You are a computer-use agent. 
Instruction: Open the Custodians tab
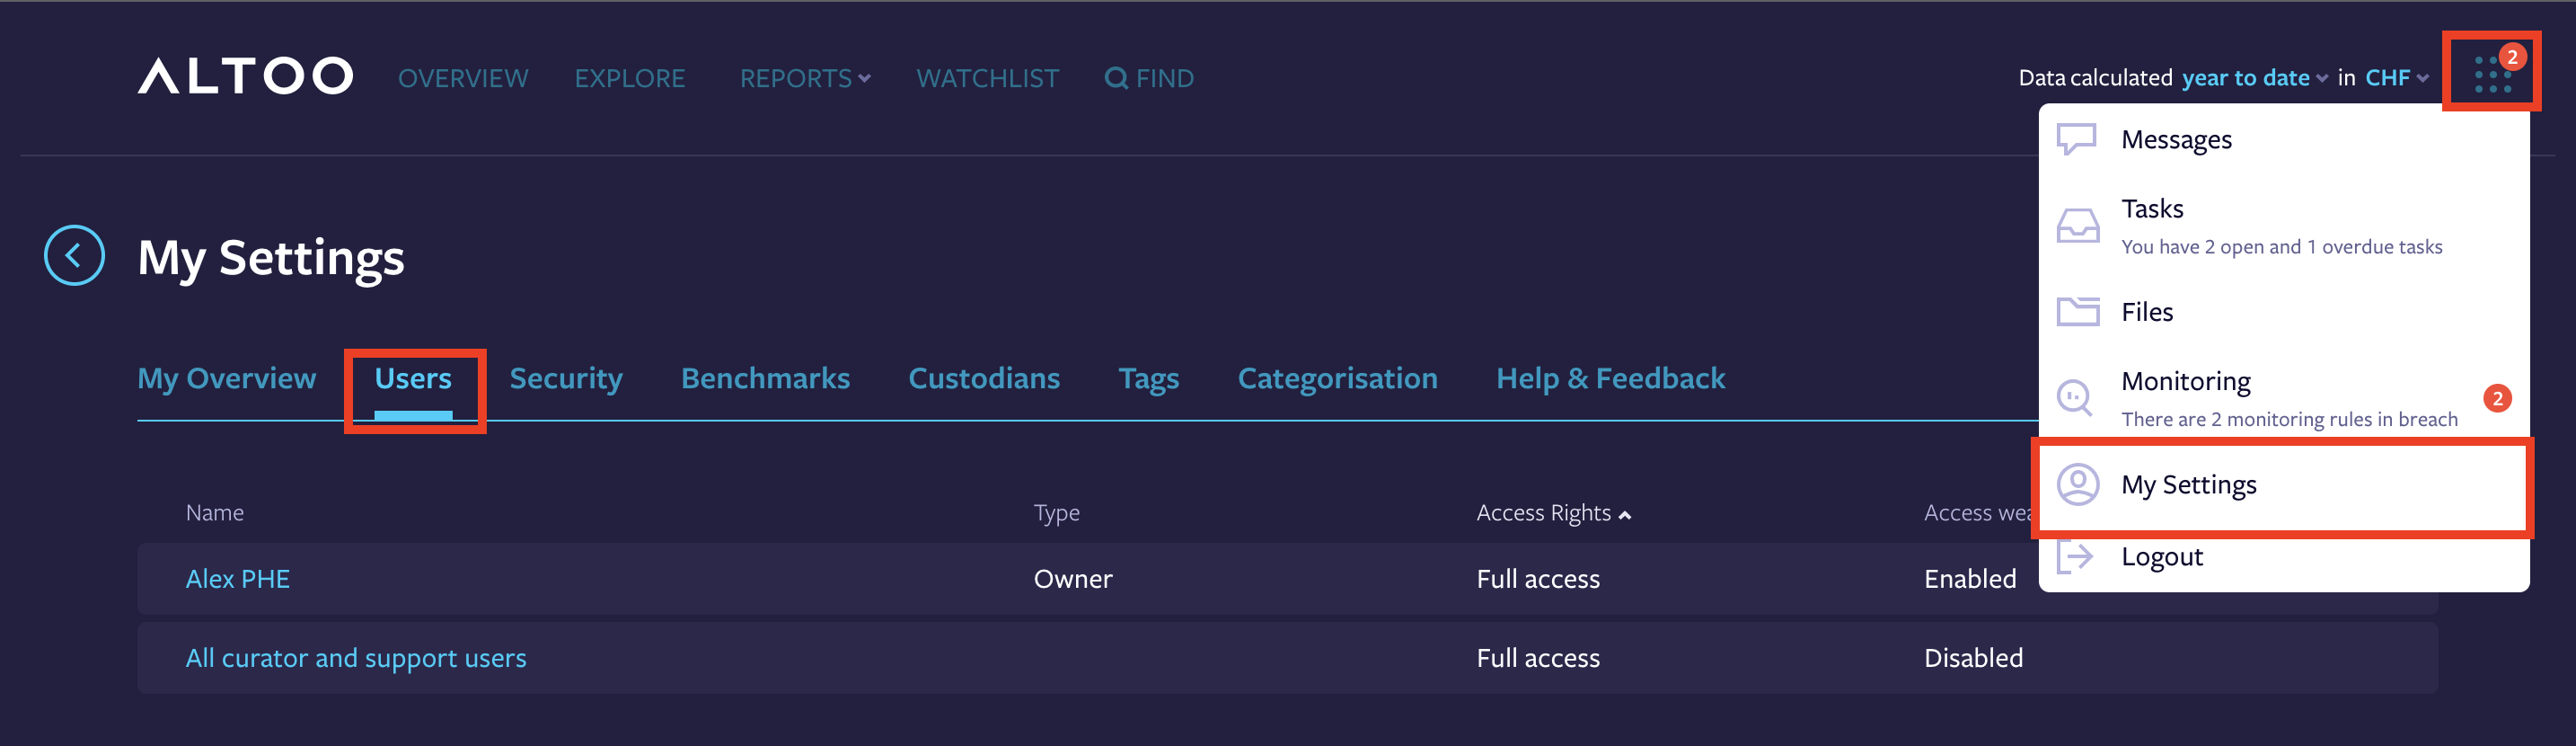click(x=983, y=378)
